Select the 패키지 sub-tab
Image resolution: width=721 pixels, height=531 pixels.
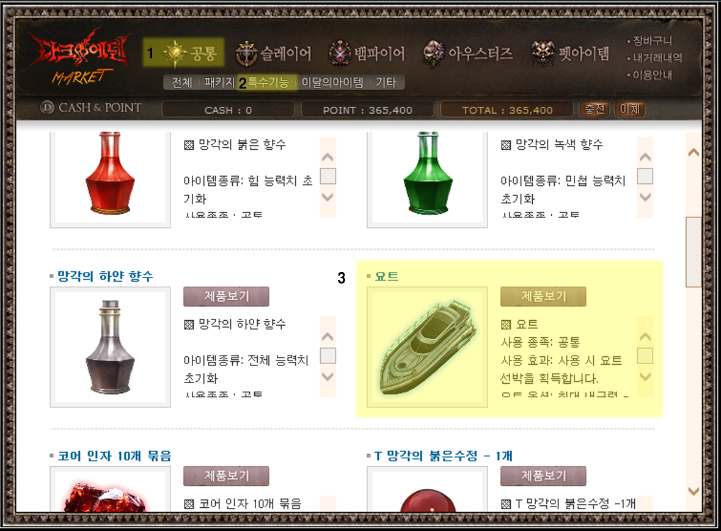pyautogui.click(x=219, y=82)
